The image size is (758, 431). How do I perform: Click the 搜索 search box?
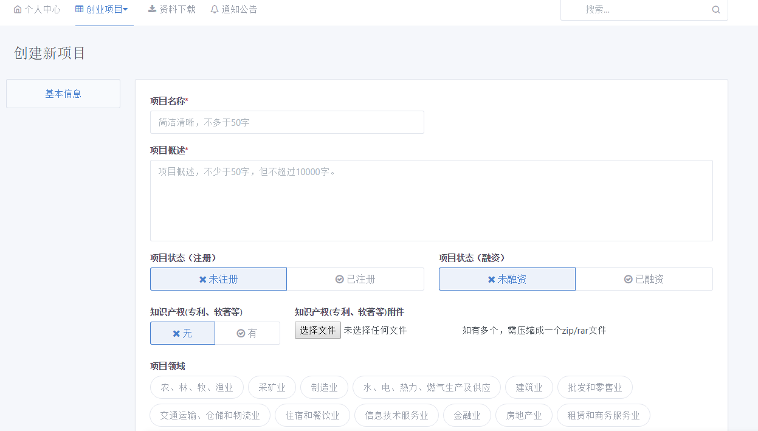[x=638, y=10]
